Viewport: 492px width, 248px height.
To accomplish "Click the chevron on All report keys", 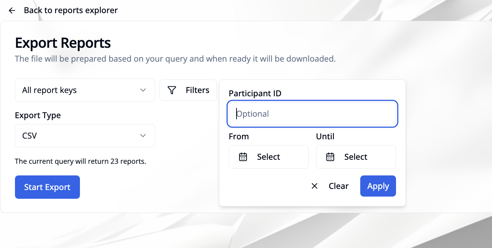I will click(143, 90).
